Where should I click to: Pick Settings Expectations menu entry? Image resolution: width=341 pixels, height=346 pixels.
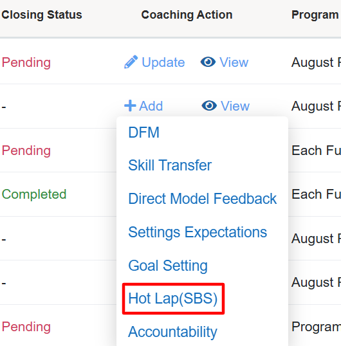(x=198, y=233)
